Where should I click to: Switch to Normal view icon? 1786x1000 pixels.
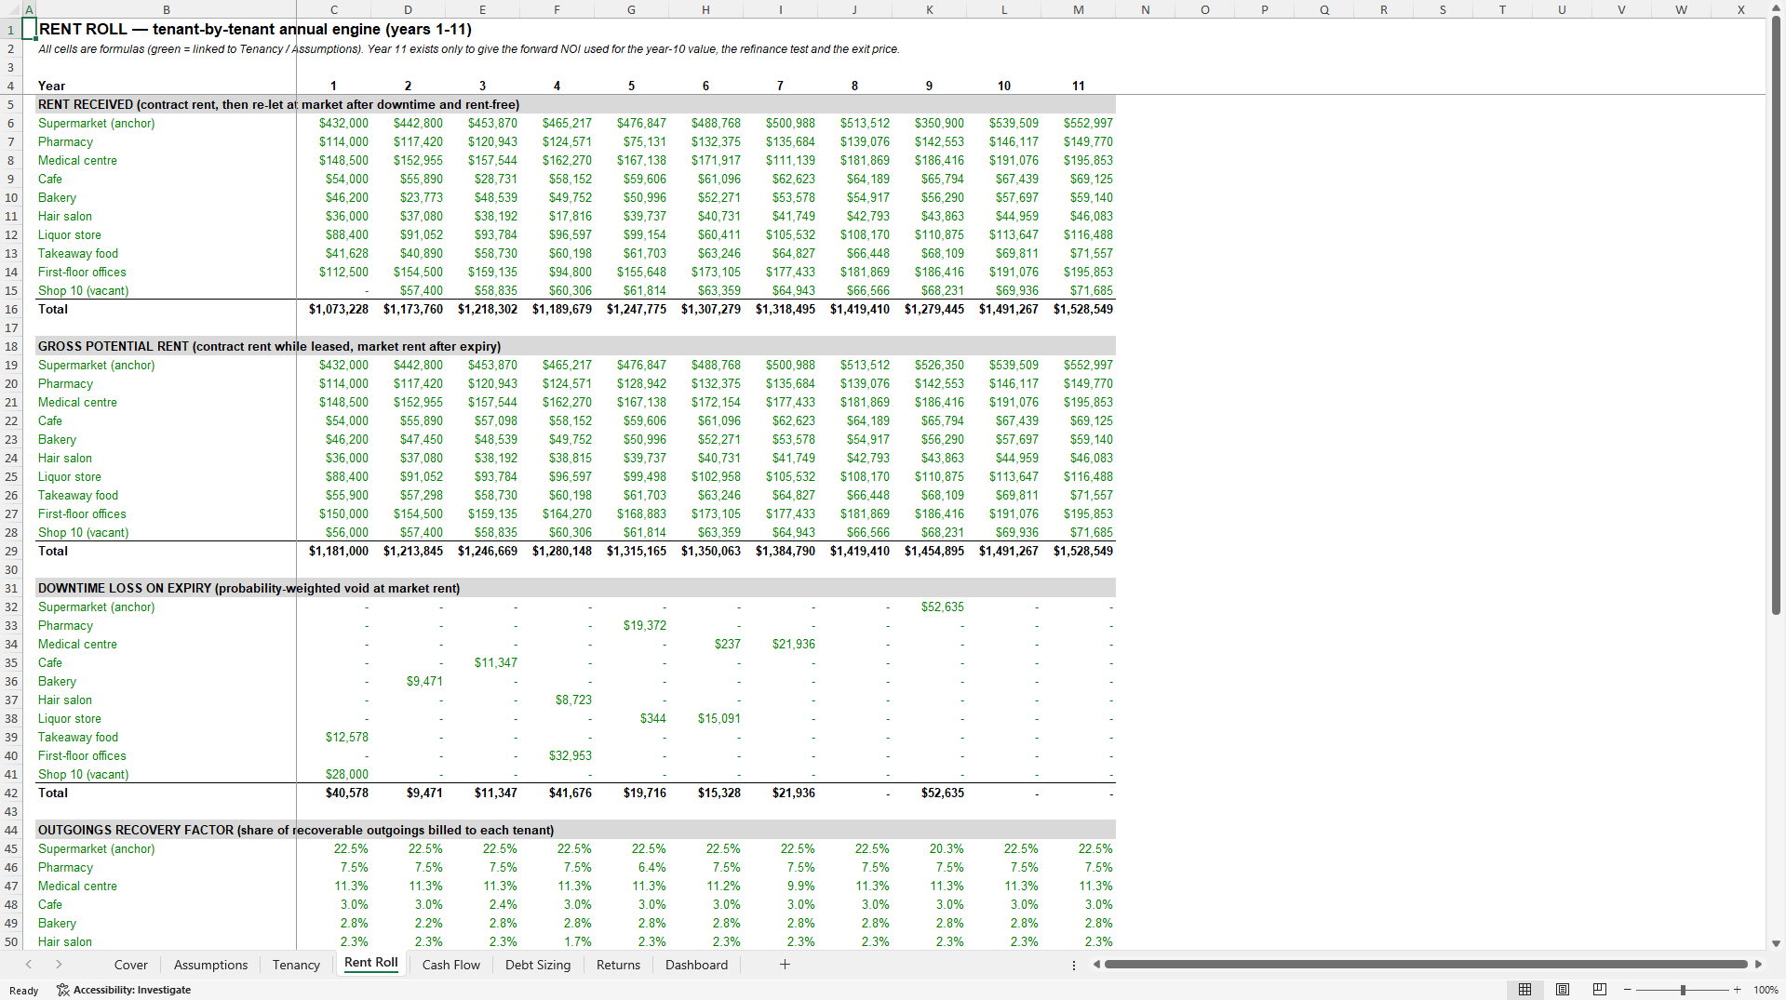click(1524, 990)
